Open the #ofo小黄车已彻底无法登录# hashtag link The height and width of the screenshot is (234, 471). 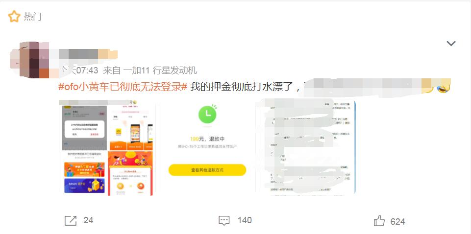point(123,87)
